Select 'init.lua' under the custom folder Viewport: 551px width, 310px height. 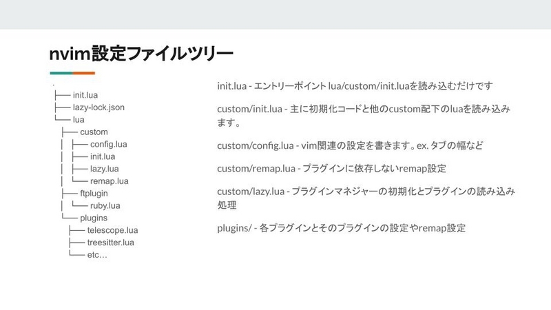(103, 156)
